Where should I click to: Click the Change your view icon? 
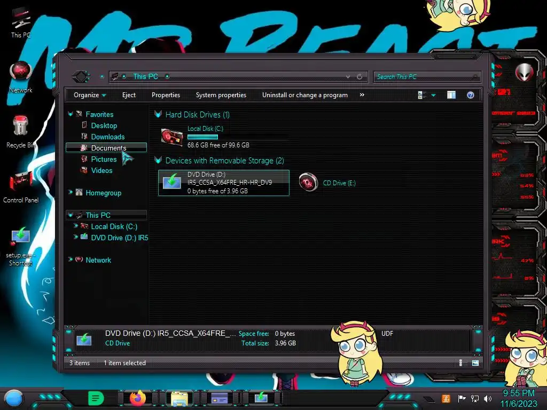(x=422, y=95)
